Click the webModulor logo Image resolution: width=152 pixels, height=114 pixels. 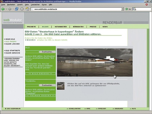click(x=13, y=21)
